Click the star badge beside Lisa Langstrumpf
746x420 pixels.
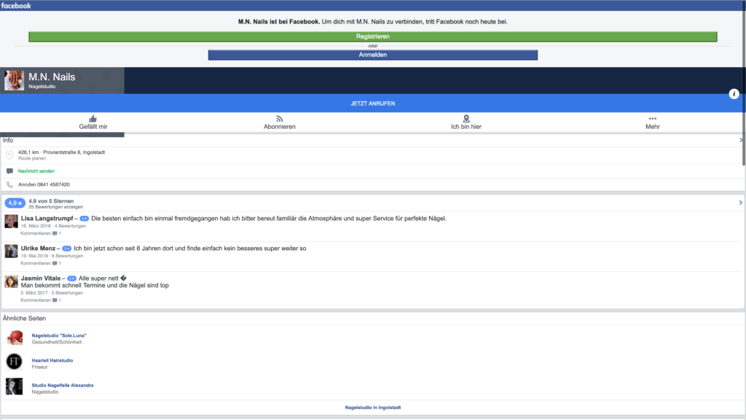(85, 219)
